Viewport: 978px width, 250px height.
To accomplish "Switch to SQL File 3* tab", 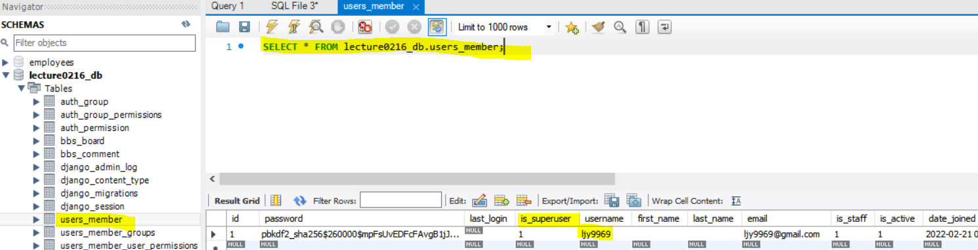I will tap(294, 6).
